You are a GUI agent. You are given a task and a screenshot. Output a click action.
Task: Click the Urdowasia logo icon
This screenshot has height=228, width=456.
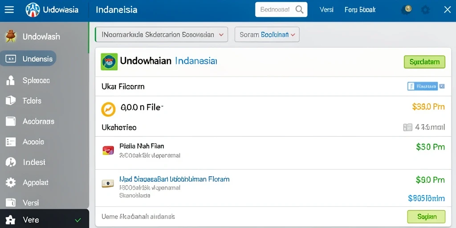(x=33, y=10)
